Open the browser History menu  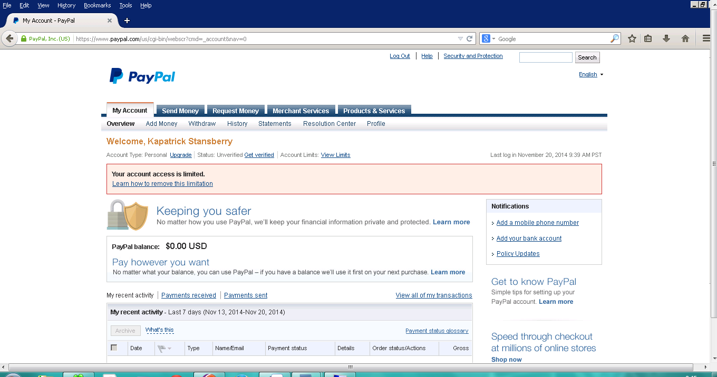66,5
